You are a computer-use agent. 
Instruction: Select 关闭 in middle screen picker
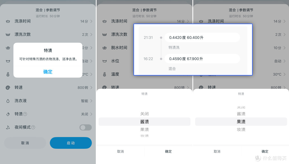(x=144, y=114)
